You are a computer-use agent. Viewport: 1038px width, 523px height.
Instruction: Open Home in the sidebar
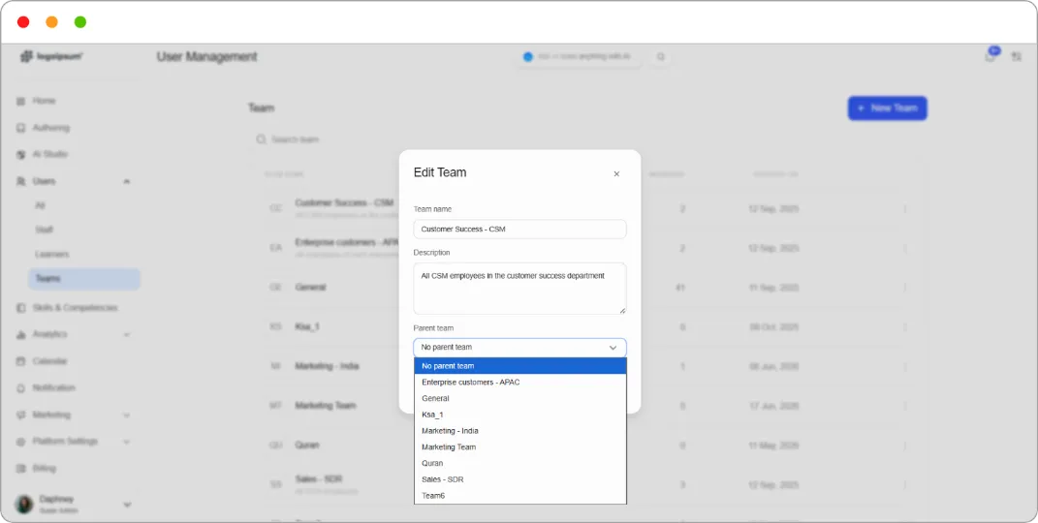[44, 101]
